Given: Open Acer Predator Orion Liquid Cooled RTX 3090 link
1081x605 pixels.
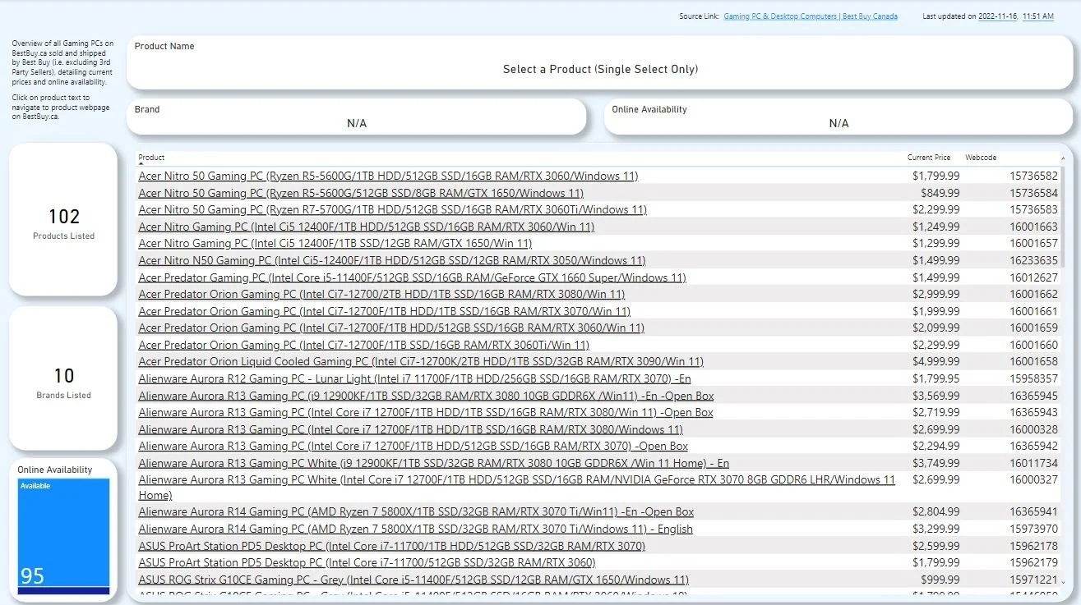Looking at the screenshot, I should click(421, 361).
